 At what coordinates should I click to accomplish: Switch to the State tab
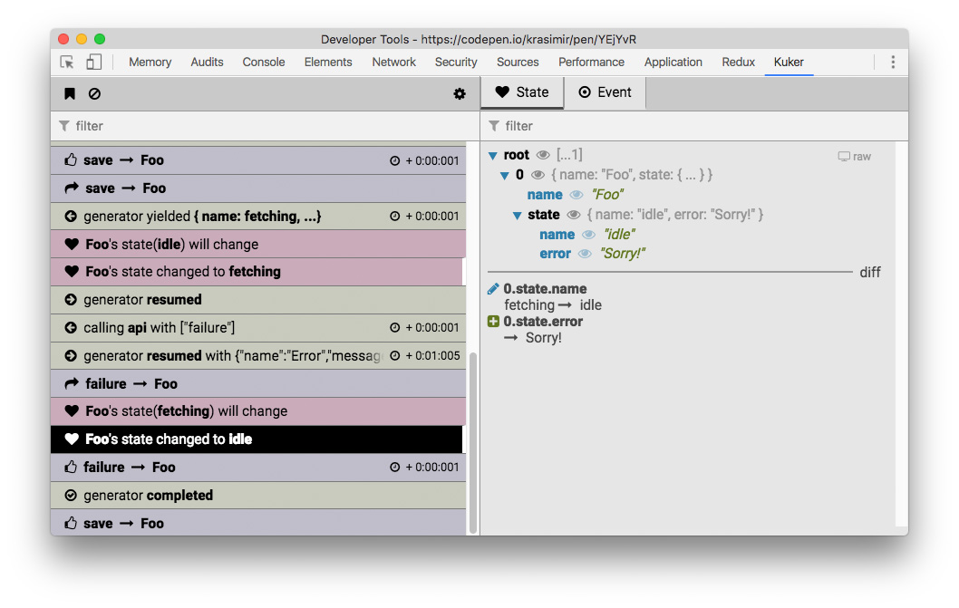[522, 92]
